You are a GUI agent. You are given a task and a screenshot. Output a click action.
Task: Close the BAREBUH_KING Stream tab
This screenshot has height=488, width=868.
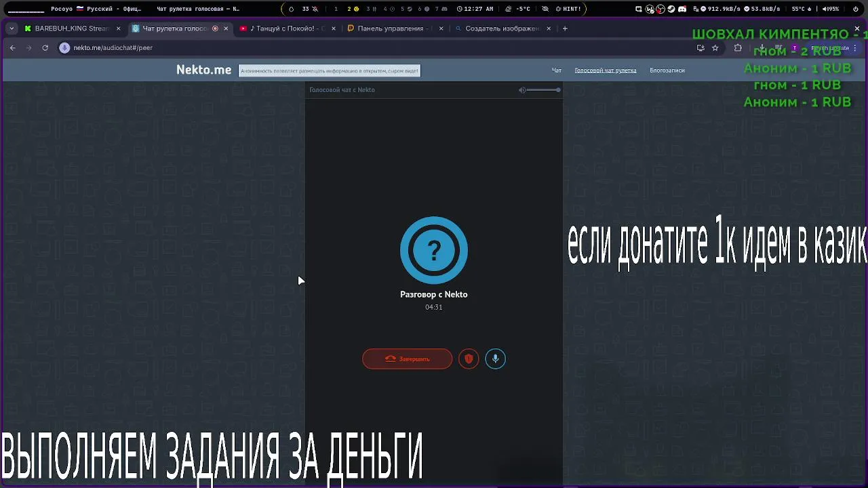tap(118, 28)
